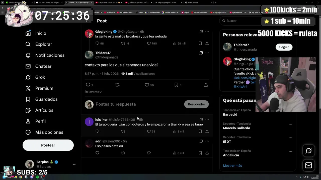Open more options for Marcelo Gallardo trend

click(290, 124)
